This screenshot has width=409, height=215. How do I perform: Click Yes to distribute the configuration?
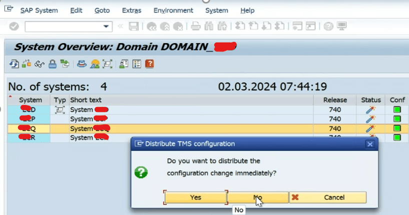point(196,197)
